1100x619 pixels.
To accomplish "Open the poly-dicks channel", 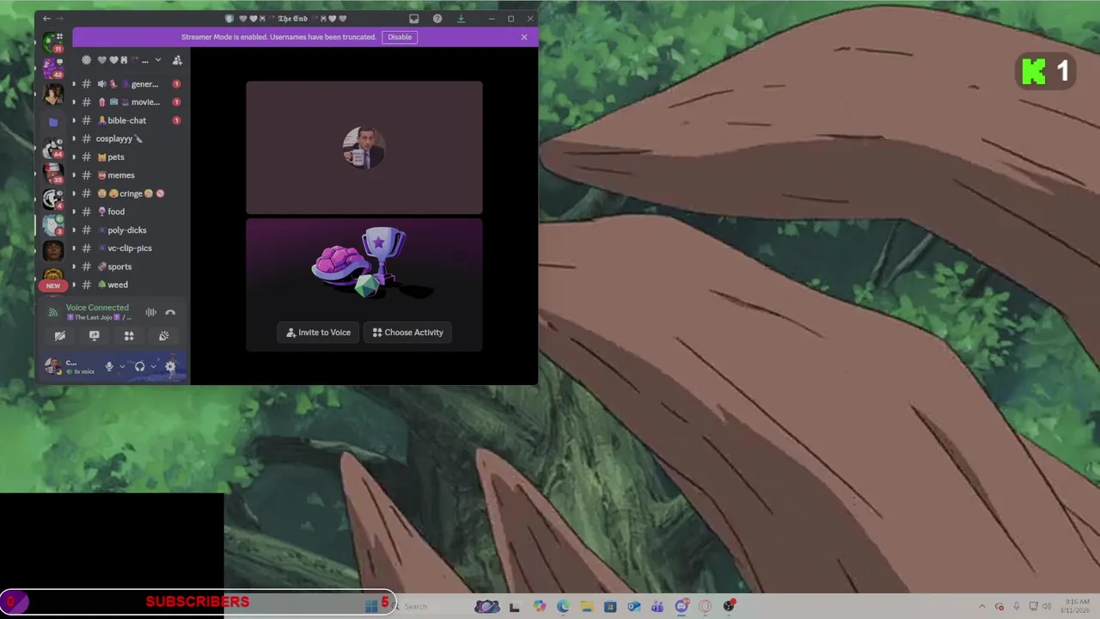I will point(129,230).
